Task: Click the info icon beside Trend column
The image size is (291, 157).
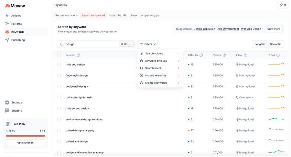Action: tap(278, 55)
